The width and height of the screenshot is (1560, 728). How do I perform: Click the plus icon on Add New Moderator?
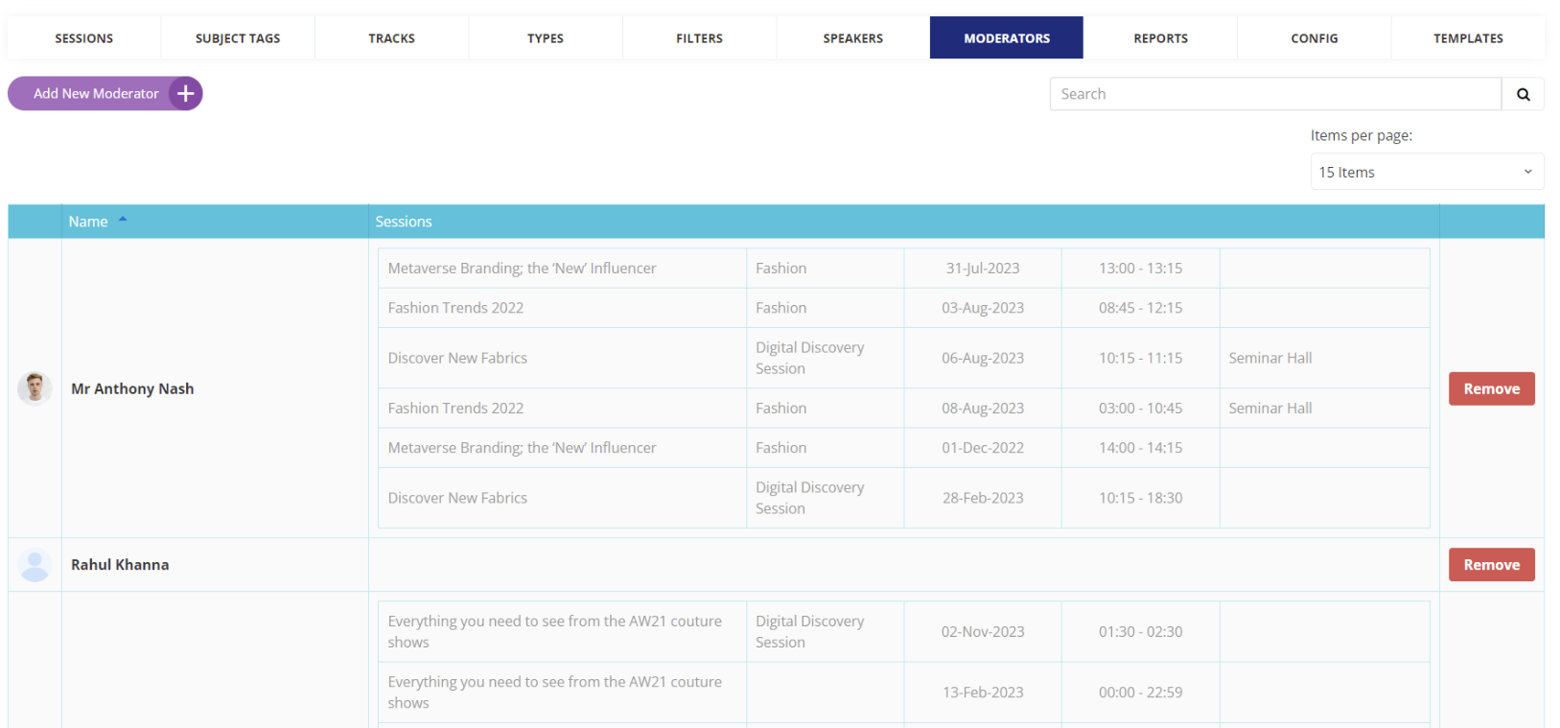coord(186,94)
